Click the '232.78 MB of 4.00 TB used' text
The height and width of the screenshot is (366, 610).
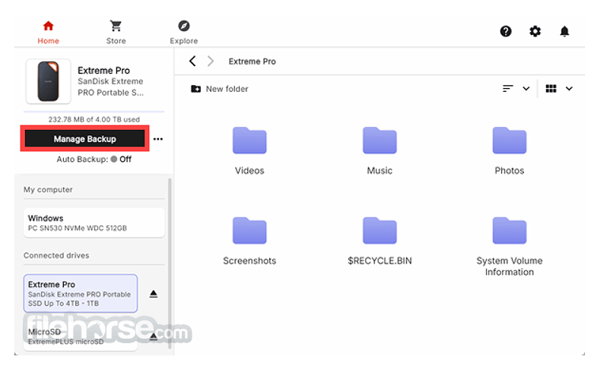(x=94, y=119)
